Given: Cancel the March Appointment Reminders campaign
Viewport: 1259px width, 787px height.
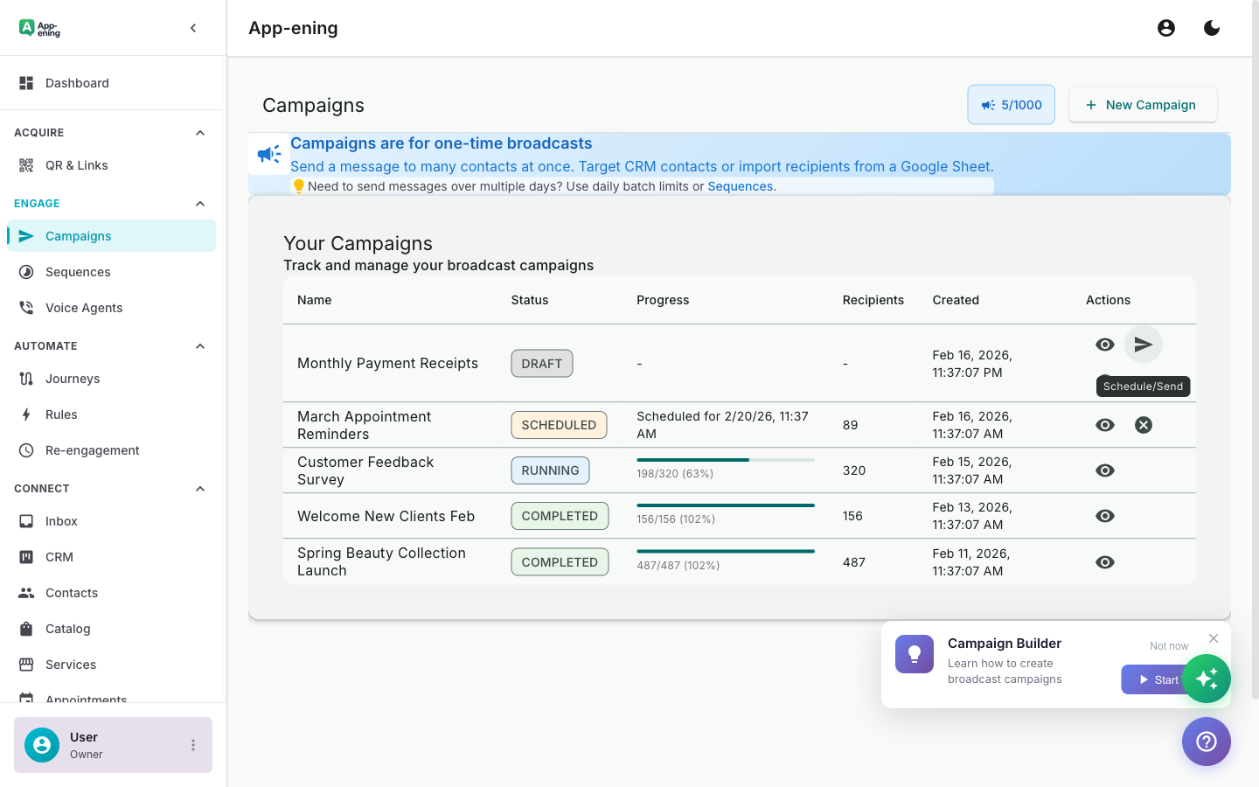Looking at the screenshot, I should [x=1144, y=425].
